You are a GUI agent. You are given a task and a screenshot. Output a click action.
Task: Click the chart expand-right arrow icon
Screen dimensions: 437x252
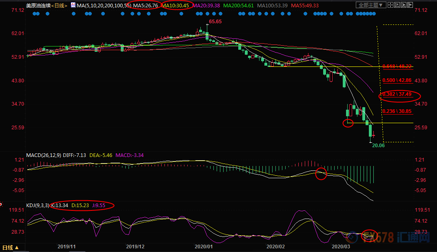click(x=410, y=5)
